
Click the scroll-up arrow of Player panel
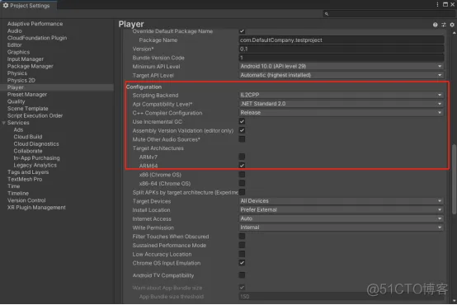[454, 33]
